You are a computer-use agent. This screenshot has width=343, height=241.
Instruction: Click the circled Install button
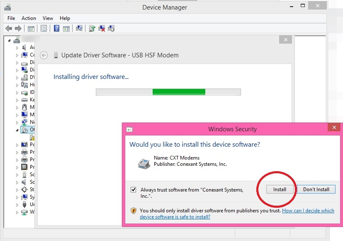pos(280,189)
